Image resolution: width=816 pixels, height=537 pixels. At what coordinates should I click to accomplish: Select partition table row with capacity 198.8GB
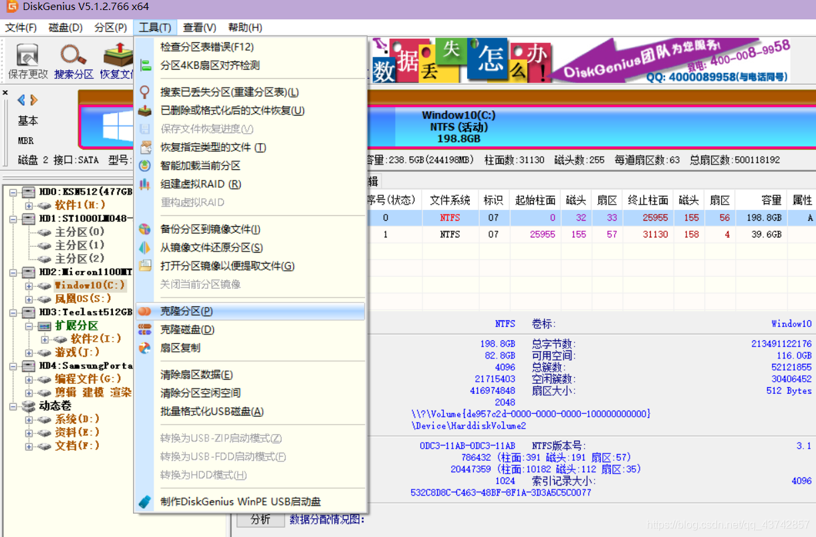point(591,217)
